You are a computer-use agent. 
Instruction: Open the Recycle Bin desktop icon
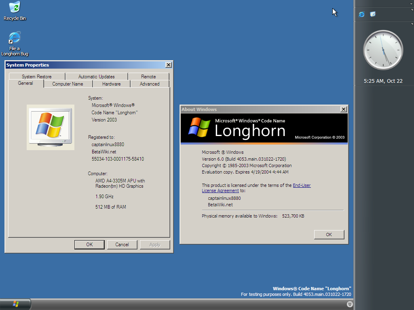click(x=15, y=11)
